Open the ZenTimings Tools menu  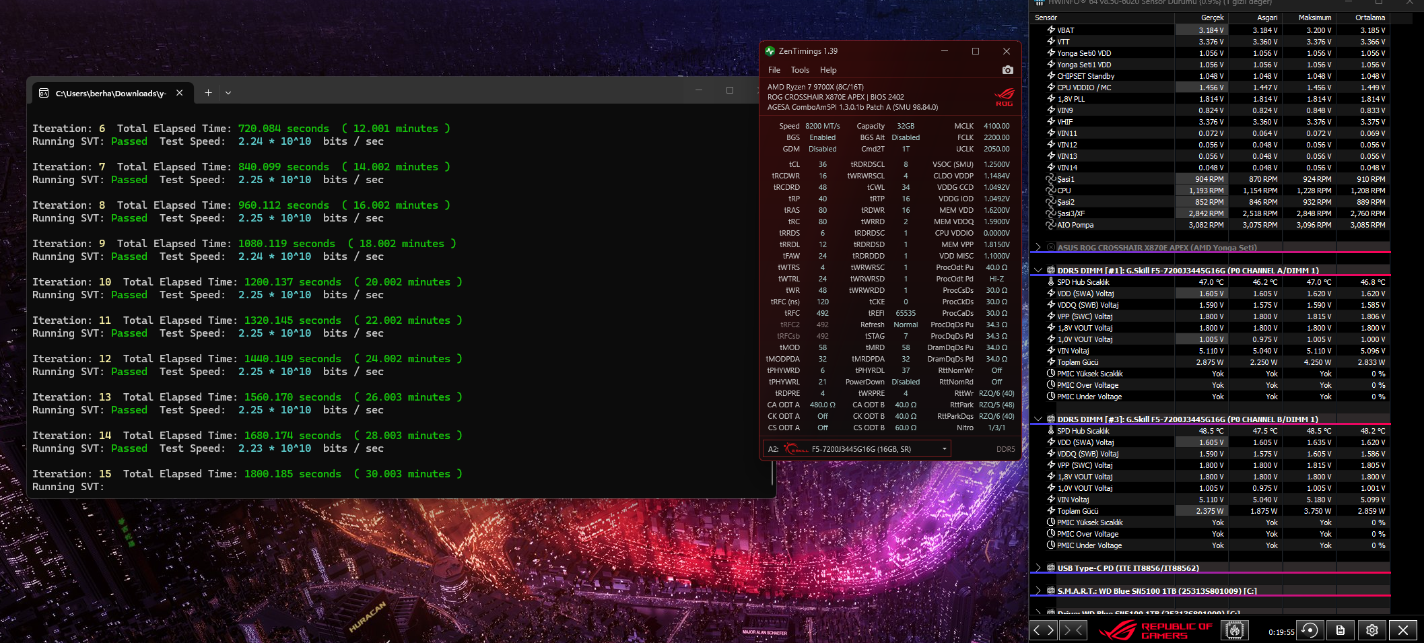(x=800, y=70)
